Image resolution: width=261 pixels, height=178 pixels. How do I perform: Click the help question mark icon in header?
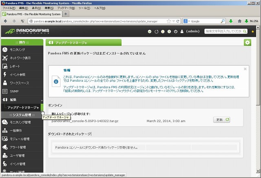[169, 31]
